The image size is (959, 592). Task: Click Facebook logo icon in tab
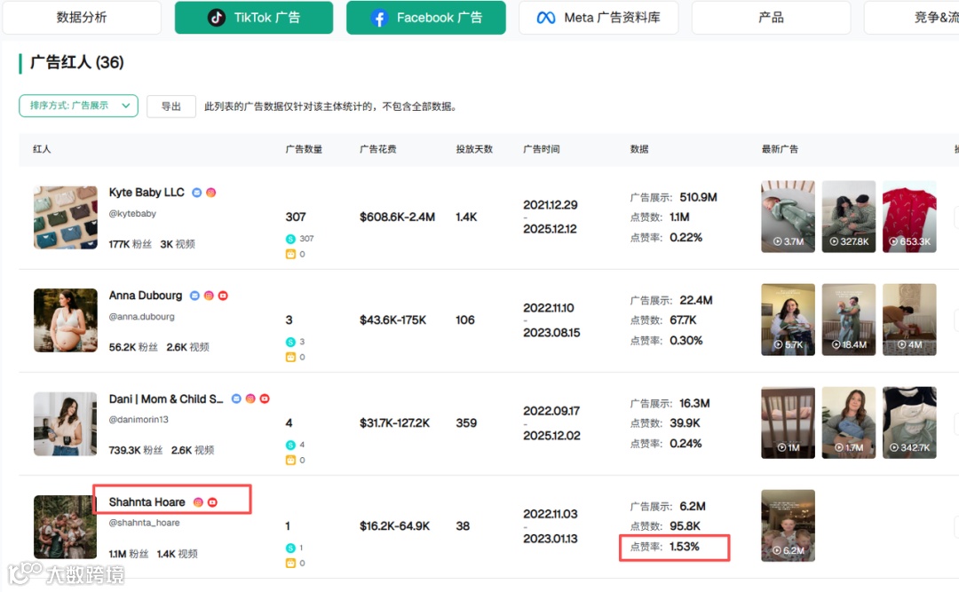click(x=379, y=19)
